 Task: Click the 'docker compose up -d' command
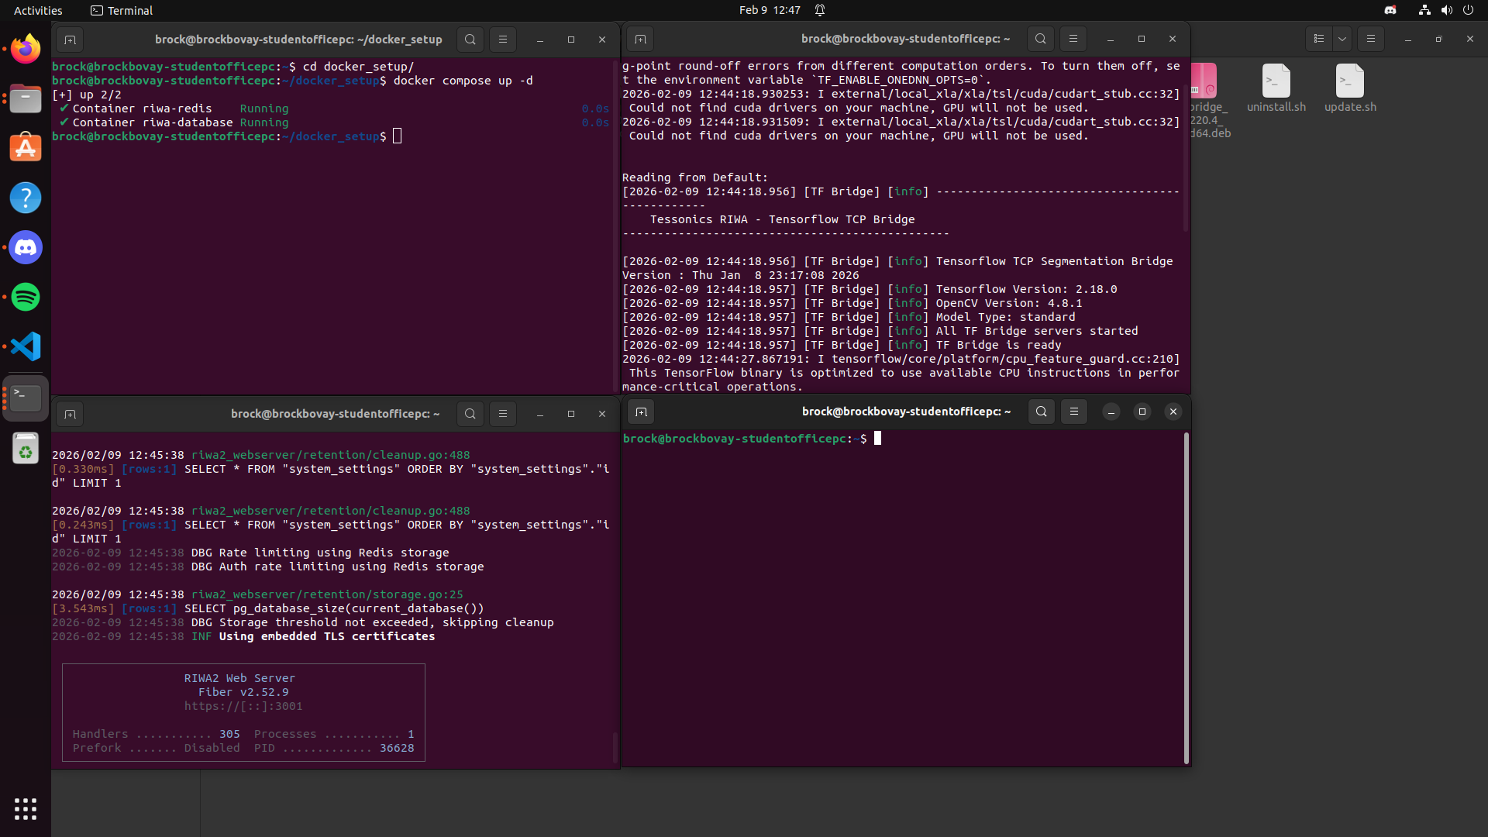(463, 81)
